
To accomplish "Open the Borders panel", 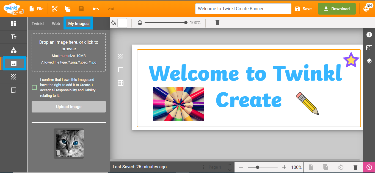I will [14, 90].
